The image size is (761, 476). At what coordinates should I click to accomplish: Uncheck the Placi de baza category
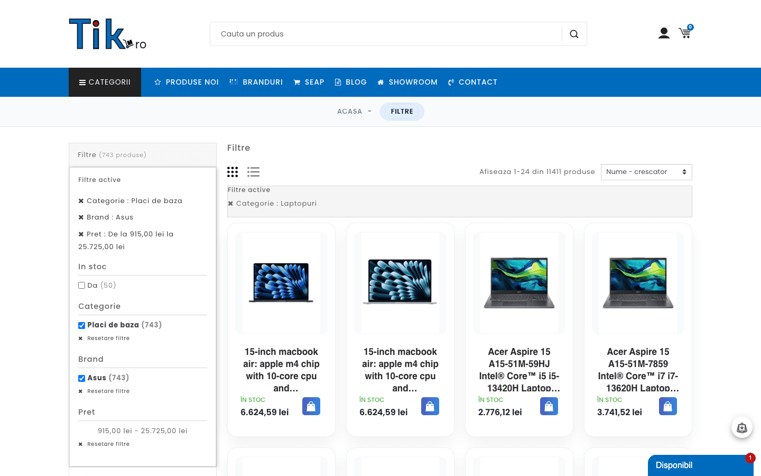(x=81, y=325)
